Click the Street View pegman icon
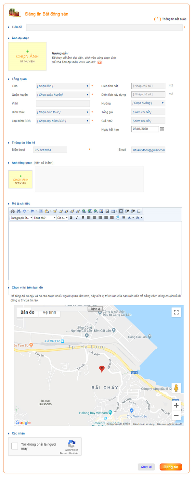 click(176, 388)
